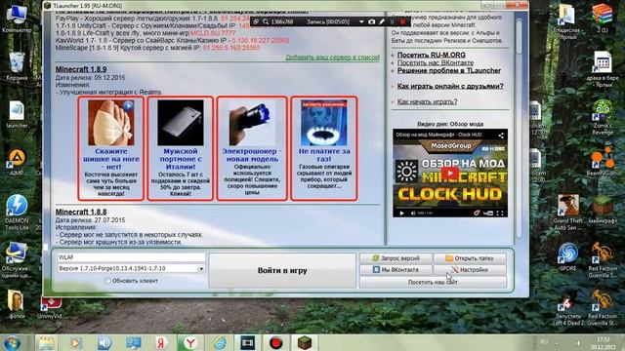The height and width of the screenshot is (351, 625).
Task: Open the Корзина recycle bin on desktop
Action: point(17,66)
